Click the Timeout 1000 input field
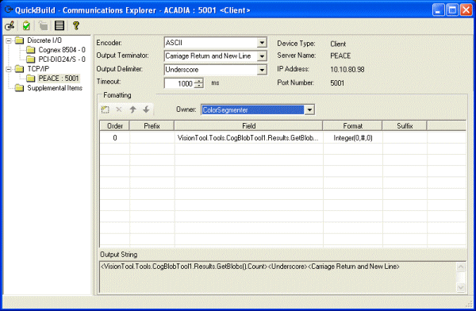Screen dimensions: 476x311 [180, 83]
